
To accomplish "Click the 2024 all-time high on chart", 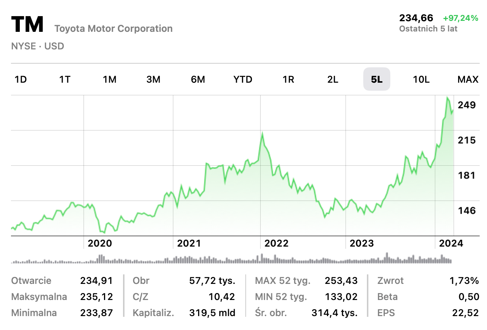I will tap(447, 98).
